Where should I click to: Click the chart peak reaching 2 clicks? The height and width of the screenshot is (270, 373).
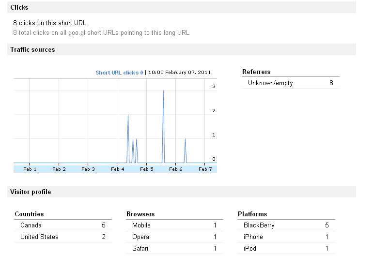(128, 115)
